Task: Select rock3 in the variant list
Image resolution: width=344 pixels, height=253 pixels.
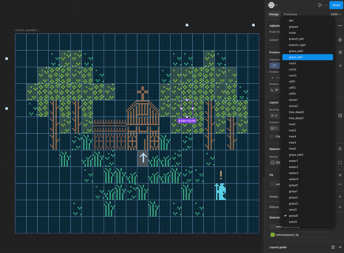Action: pos(308,75)
